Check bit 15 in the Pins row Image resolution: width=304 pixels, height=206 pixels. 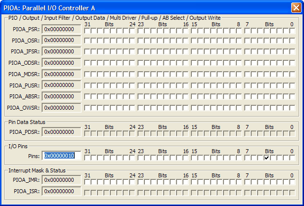pos(194,158)
